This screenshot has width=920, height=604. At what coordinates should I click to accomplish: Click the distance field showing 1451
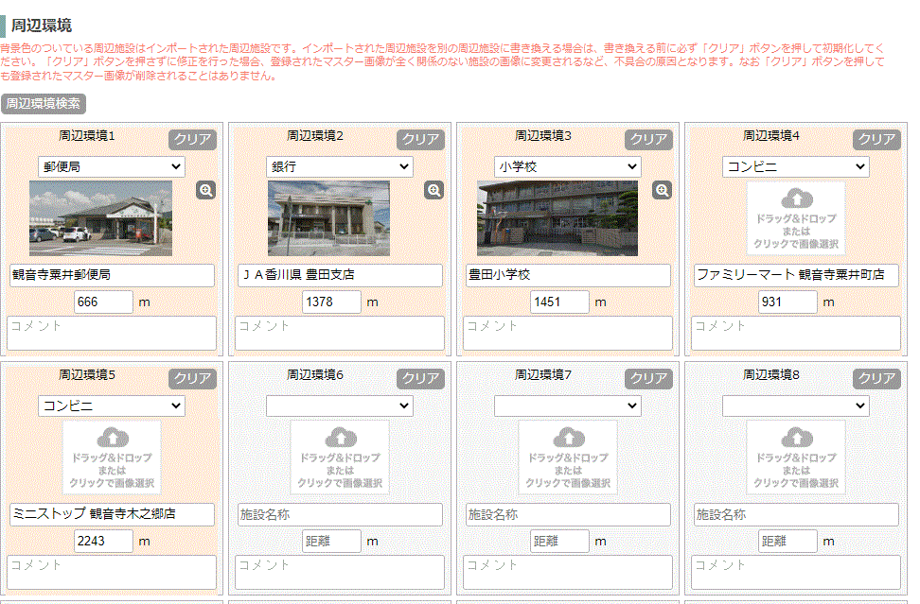coord(559,302)
